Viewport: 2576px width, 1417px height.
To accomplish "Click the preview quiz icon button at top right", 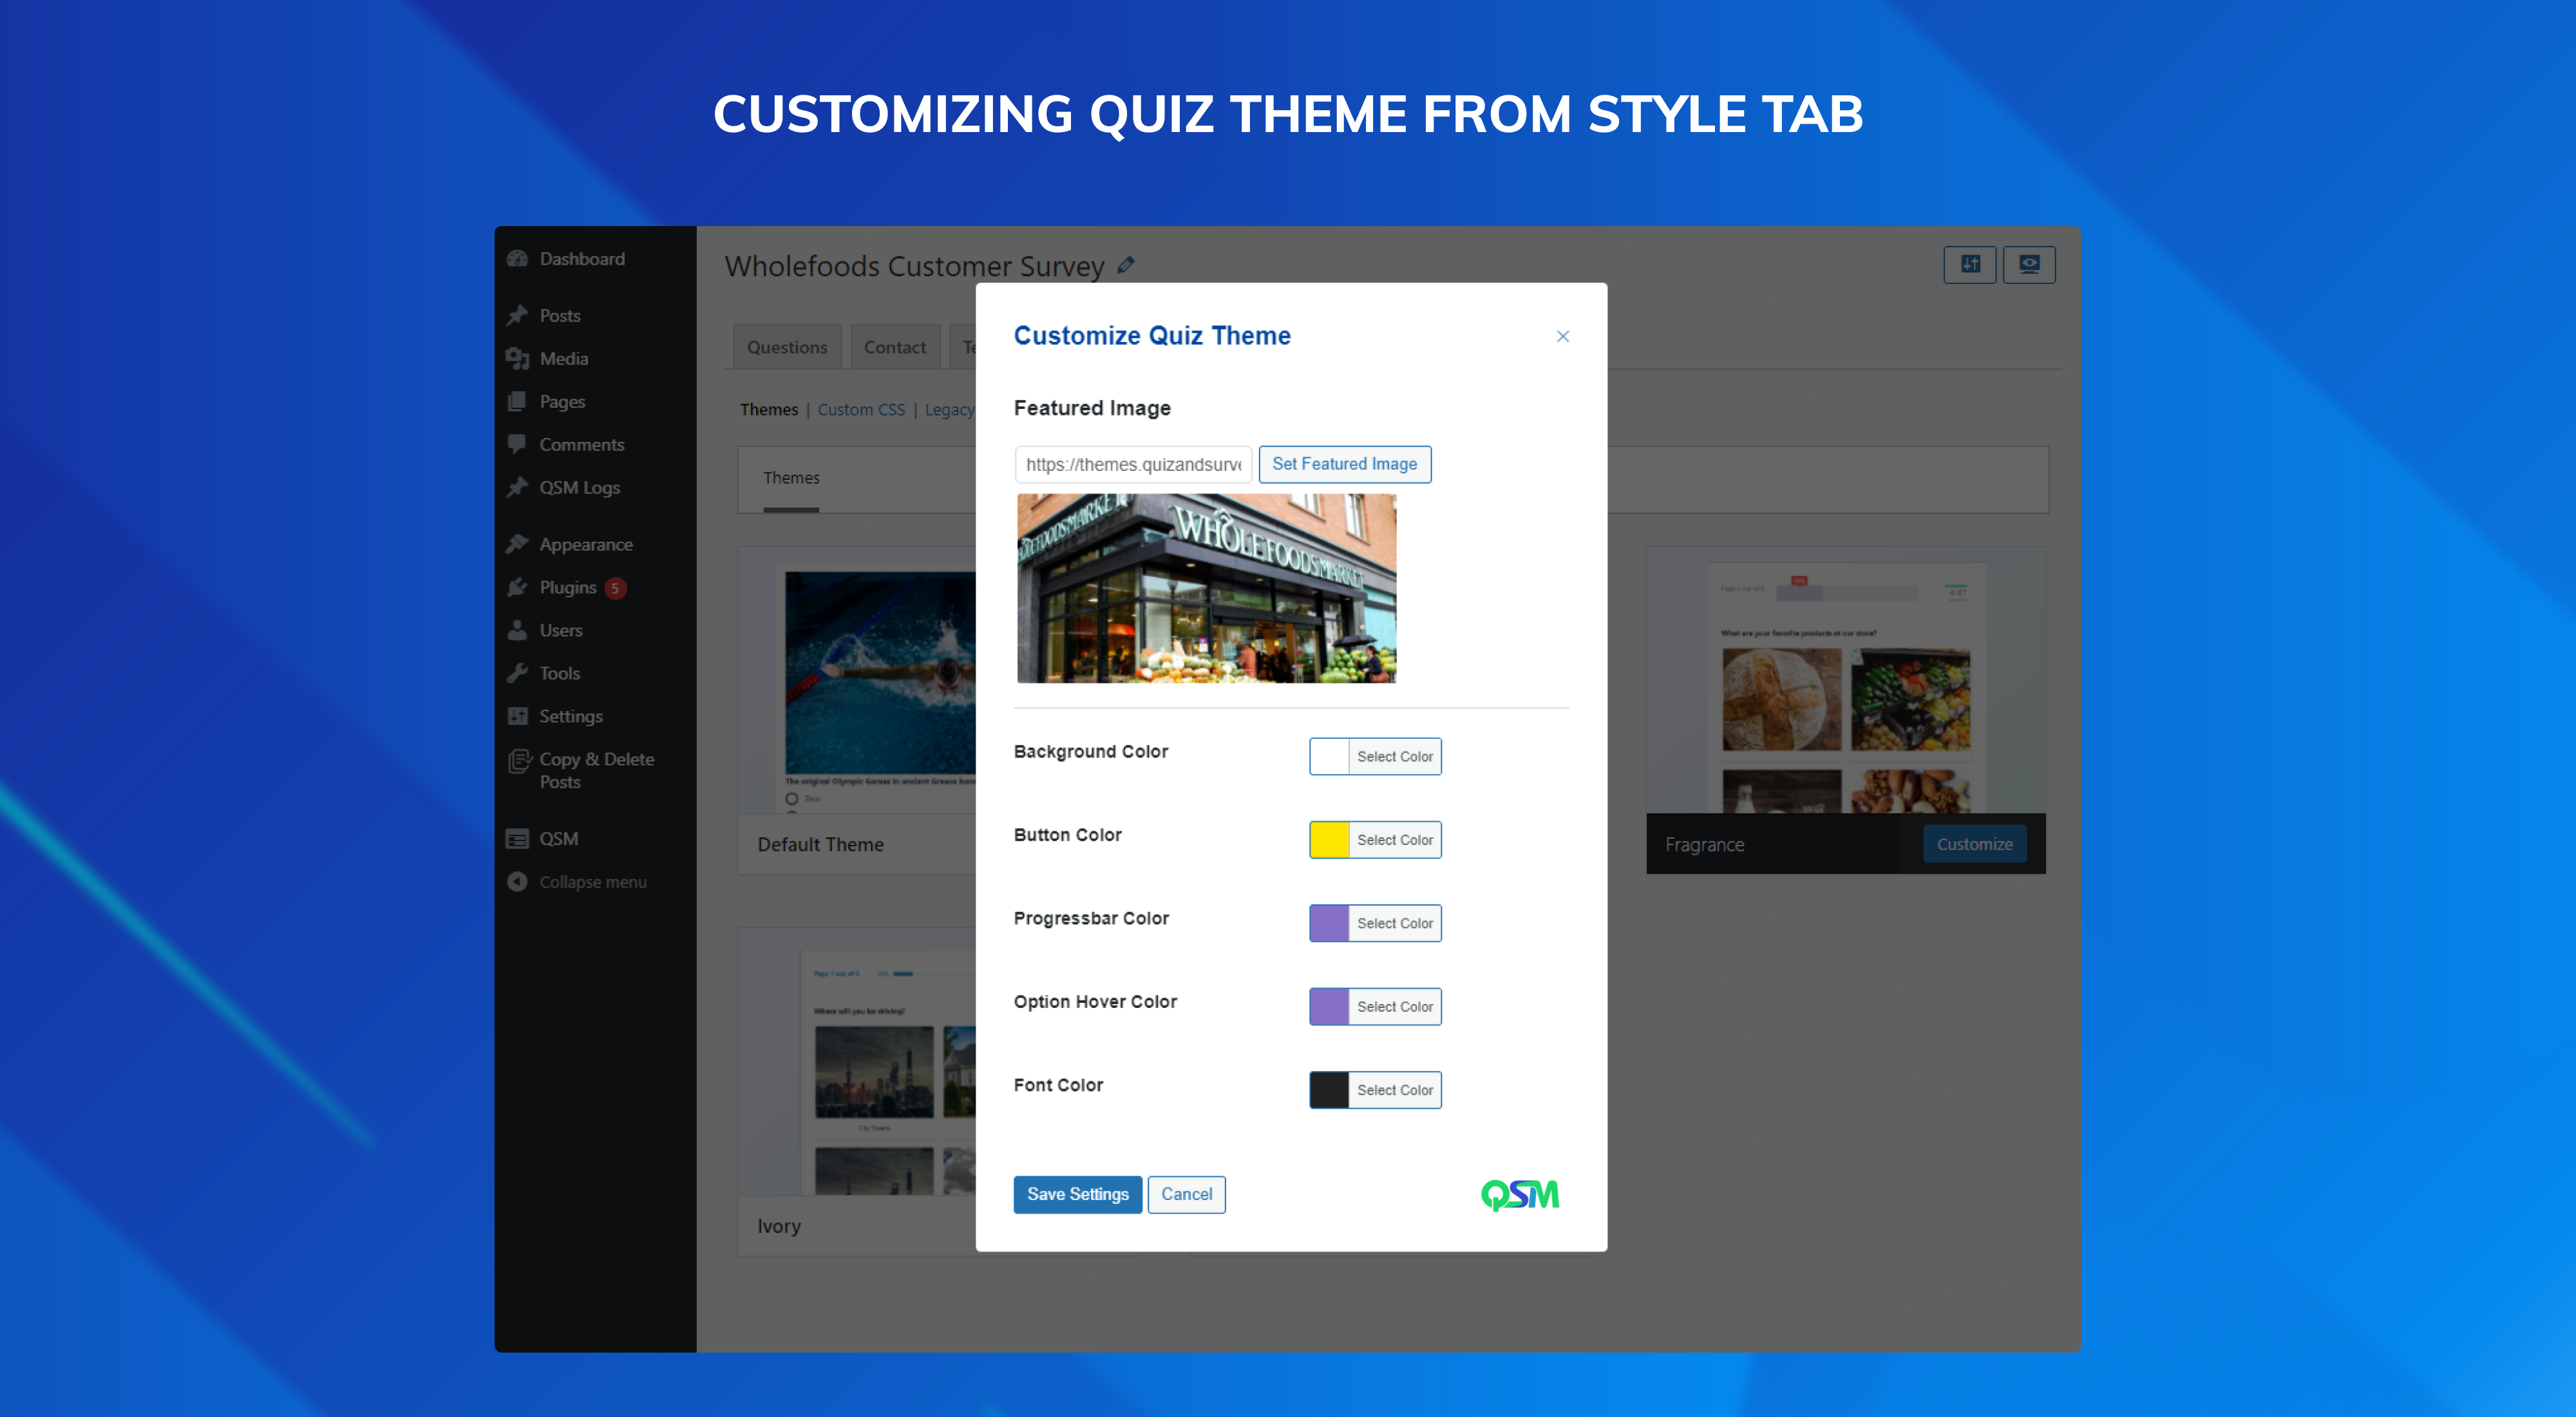I will point(2029,265).
